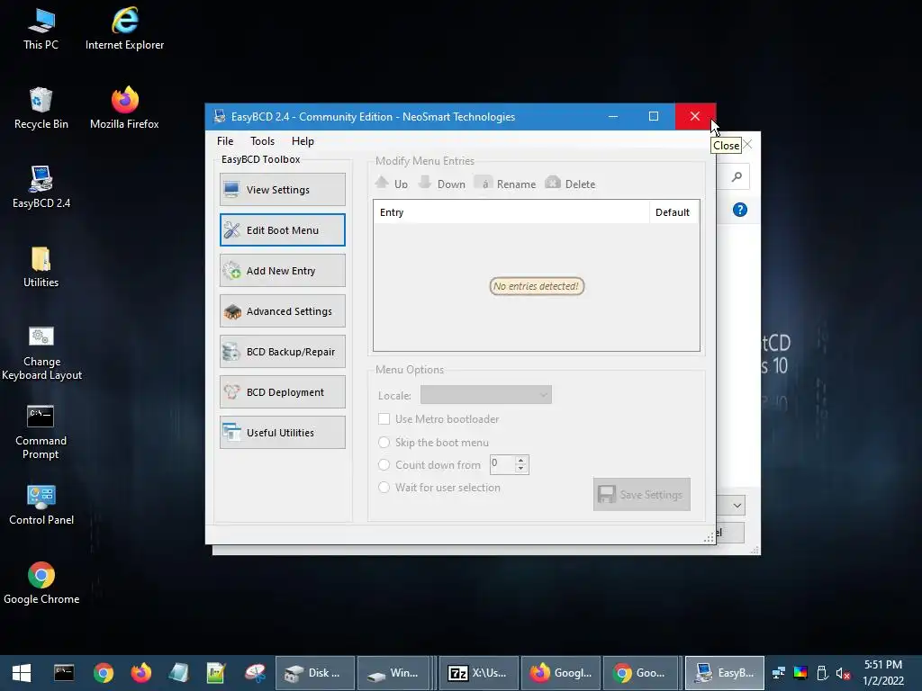
Task: Click the EasyB... taskbar window button
Action: [725, 673]
